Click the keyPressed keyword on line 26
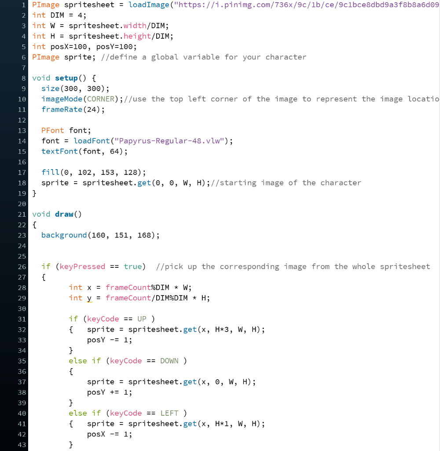The image size is (440, 451). pos(82,266)
